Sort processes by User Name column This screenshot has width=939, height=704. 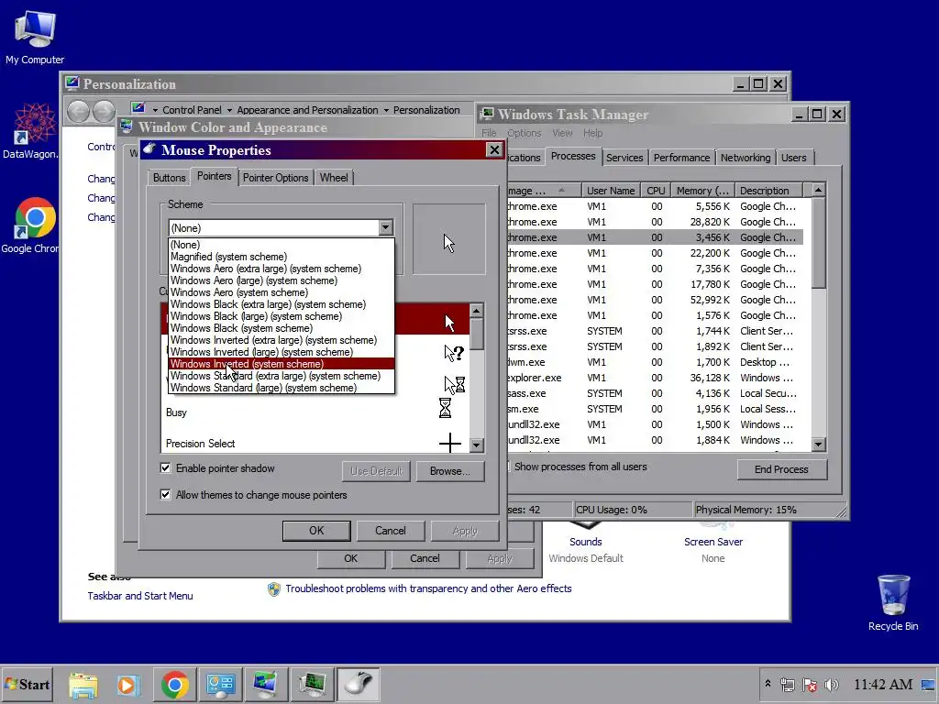611,191
